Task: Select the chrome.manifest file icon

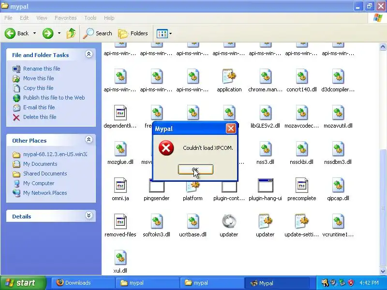Action: tap(265, 76)
